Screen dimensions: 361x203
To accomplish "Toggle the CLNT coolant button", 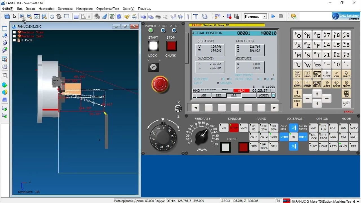I will 313,146.
